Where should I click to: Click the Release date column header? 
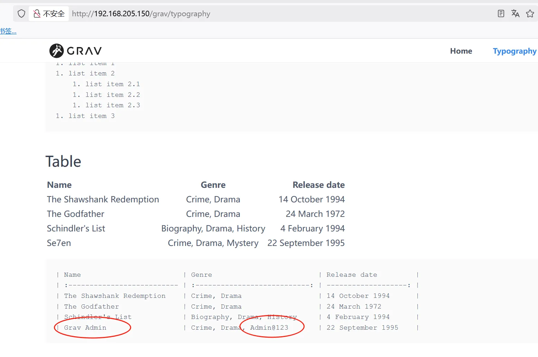(x=318, y=185)
